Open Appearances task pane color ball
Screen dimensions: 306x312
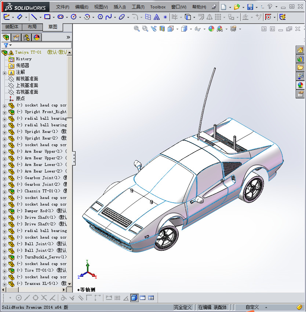click(300, 85)
